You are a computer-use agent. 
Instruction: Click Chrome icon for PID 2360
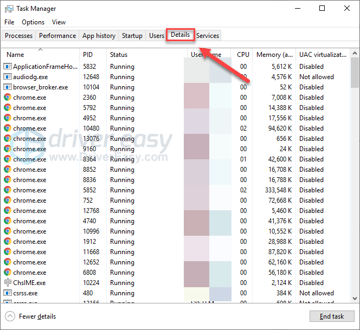[8, 98]
